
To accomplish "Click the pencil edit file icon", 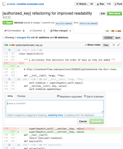I will pos(119,45).
